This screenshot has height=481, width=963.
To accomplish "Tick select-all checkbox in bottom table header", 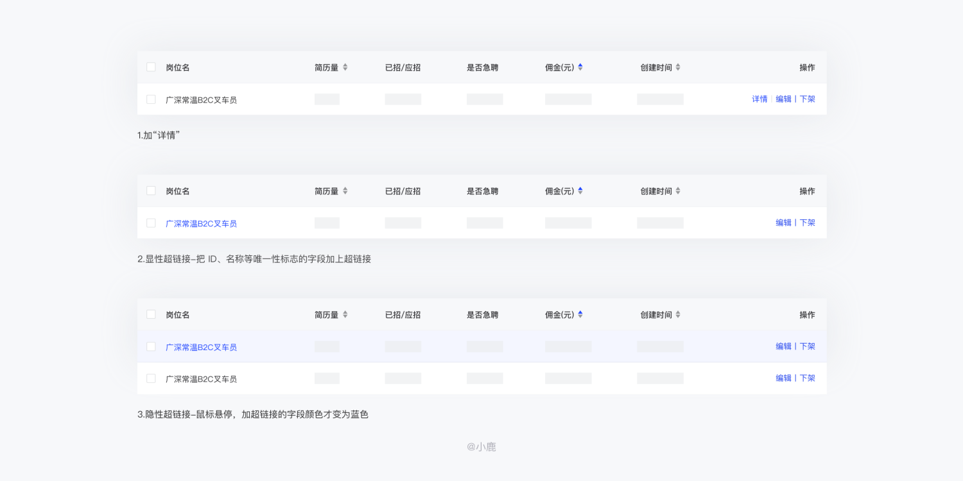I will pos(151,314).
